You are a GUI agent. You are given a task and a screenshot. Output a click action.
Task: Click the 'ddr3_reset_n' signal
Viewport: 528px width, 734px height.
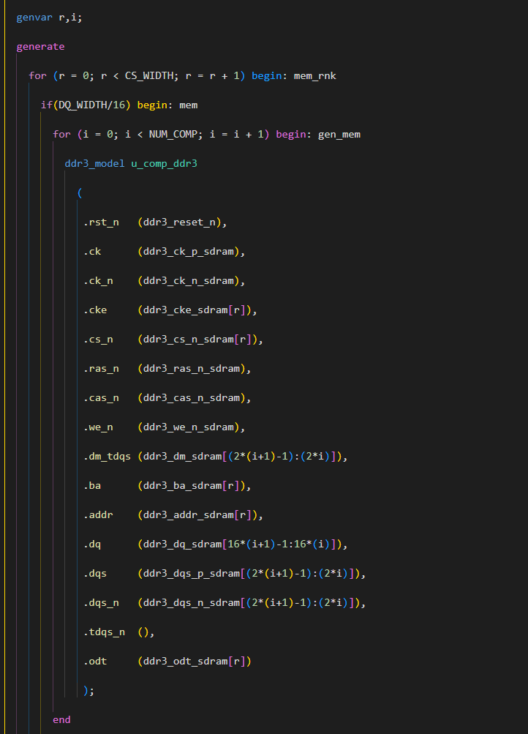pos(180,222)
